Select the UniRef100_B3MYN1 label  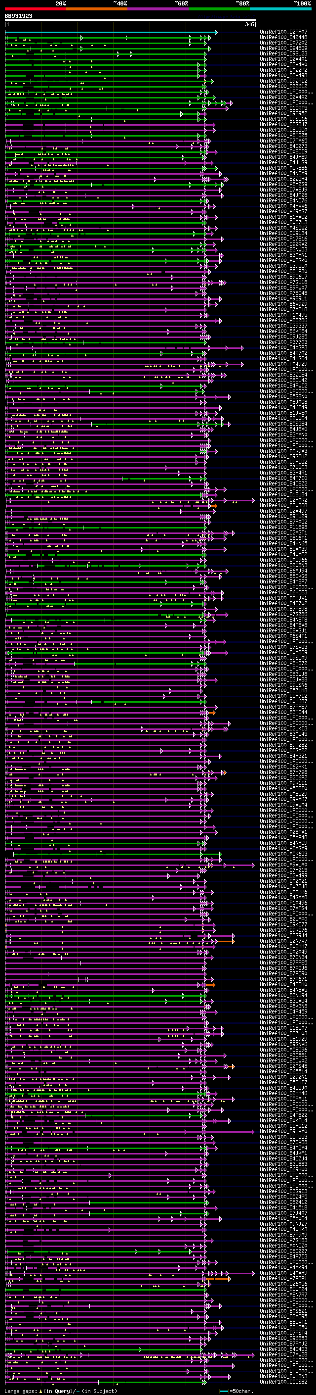point(283,255)
